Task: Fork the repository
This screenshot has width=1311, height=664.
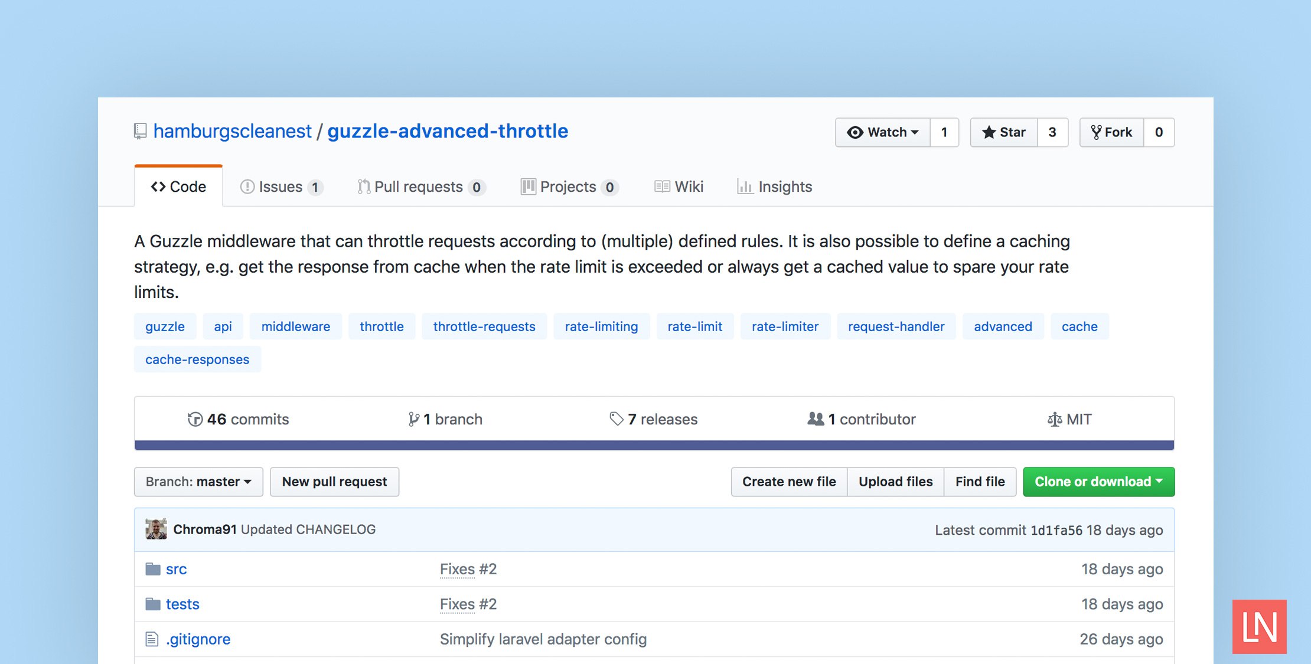Action: coord(1112,132)
